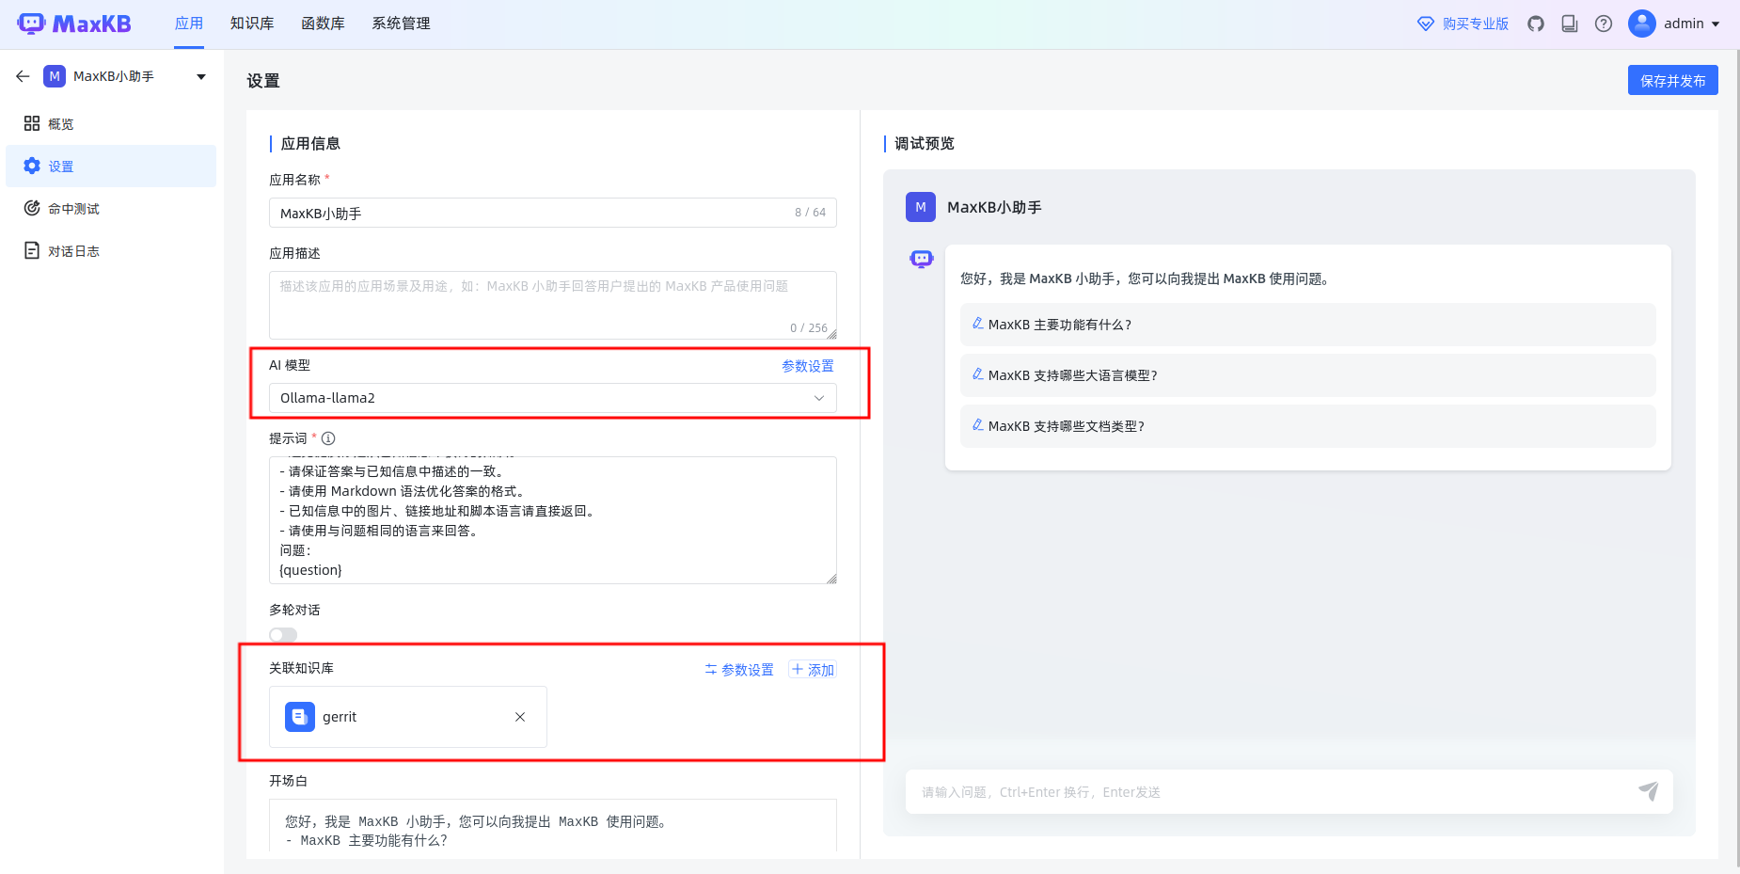The width and height of the screenshot is (1740, 874).
Task: Click the 应用名称 input field
Action: click(552, 213)
